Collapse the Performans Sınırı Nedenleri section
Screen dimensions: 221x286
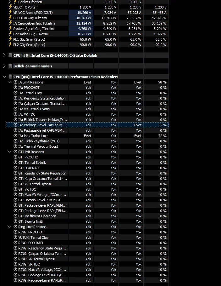4,77
